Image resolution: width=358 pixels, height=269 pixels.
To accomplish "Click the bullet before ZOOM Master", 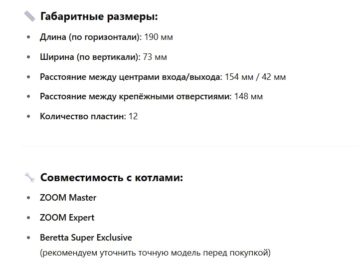I will pos(28,198).
